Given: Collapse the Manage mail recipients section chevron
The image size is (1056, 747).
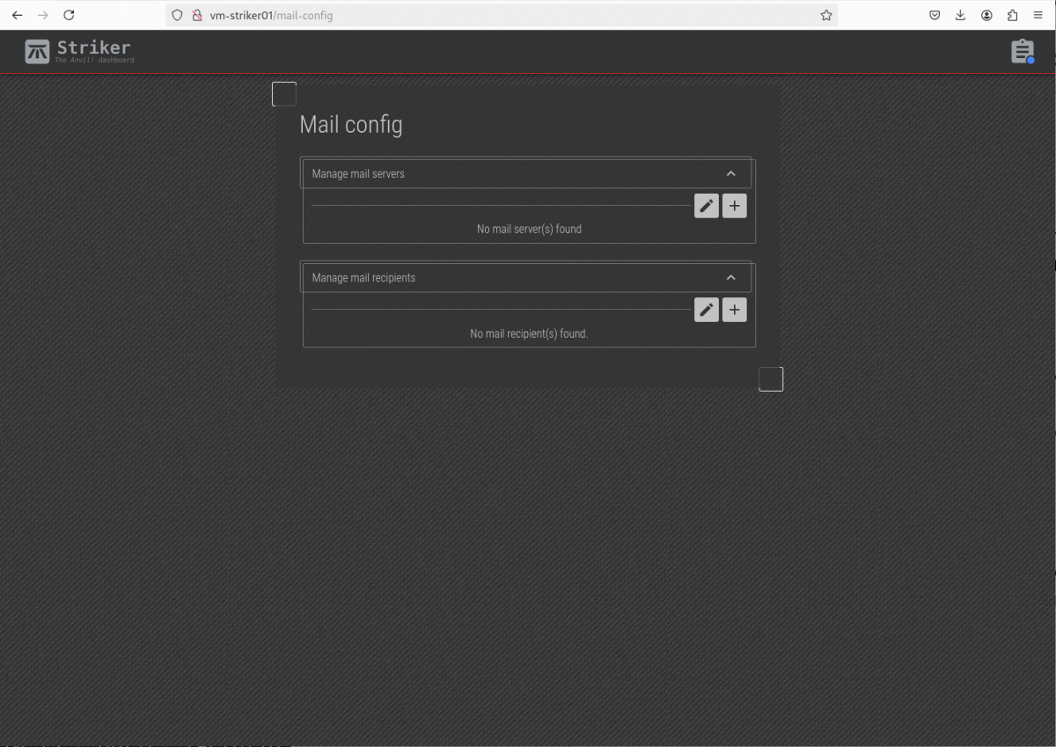Looking at the screenshot, I should coord(730,277).
